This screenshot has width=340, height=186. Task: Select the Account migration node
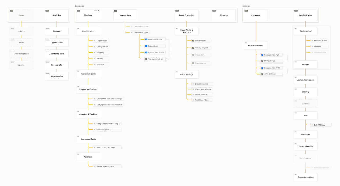(305, 177)
